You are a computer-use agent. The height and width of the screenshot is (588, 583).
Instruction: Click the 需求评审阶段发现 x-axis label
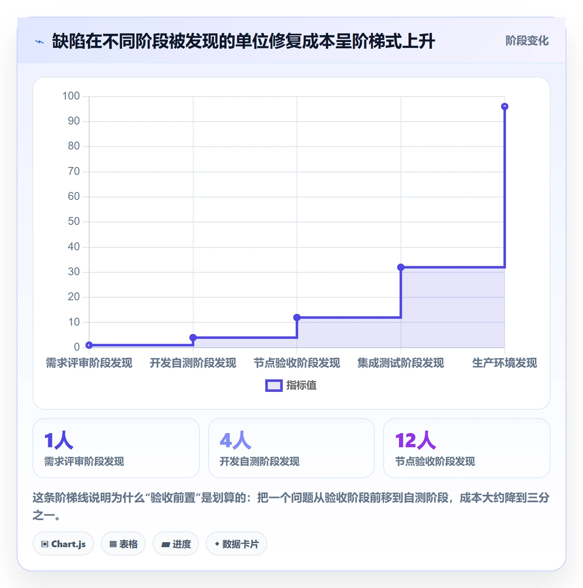click(89, 363)
